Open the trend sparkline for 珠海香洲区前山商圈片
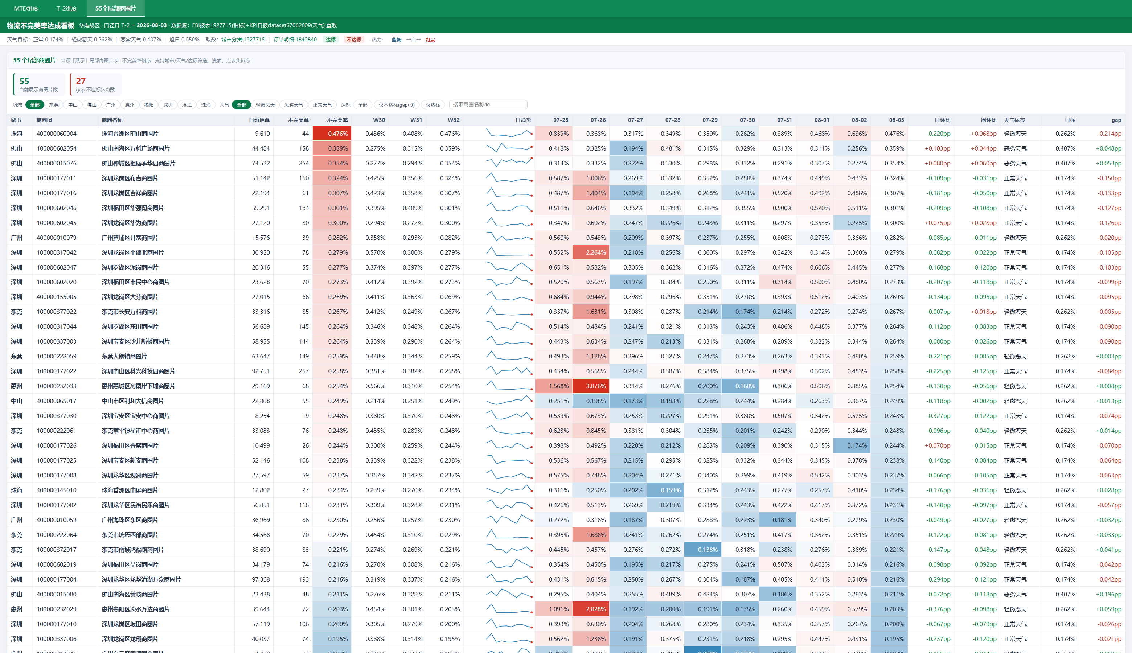 [x=509, y=133]
